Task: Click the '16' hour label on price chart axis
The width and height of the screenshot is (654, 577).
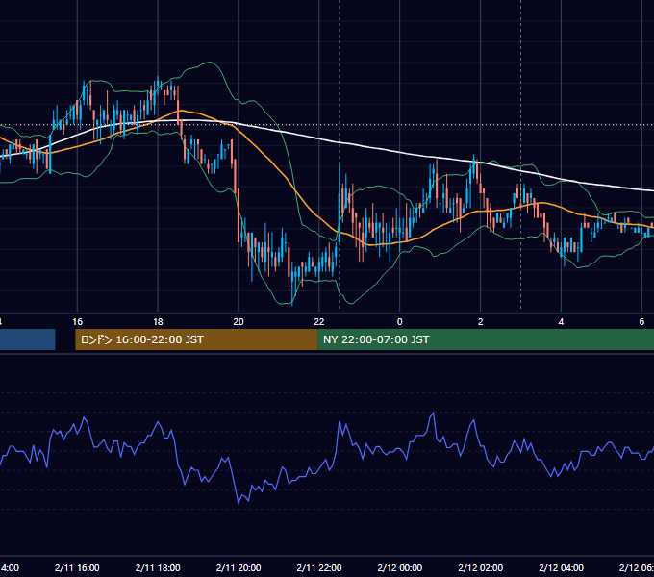Action: click(x=77, y=322)
